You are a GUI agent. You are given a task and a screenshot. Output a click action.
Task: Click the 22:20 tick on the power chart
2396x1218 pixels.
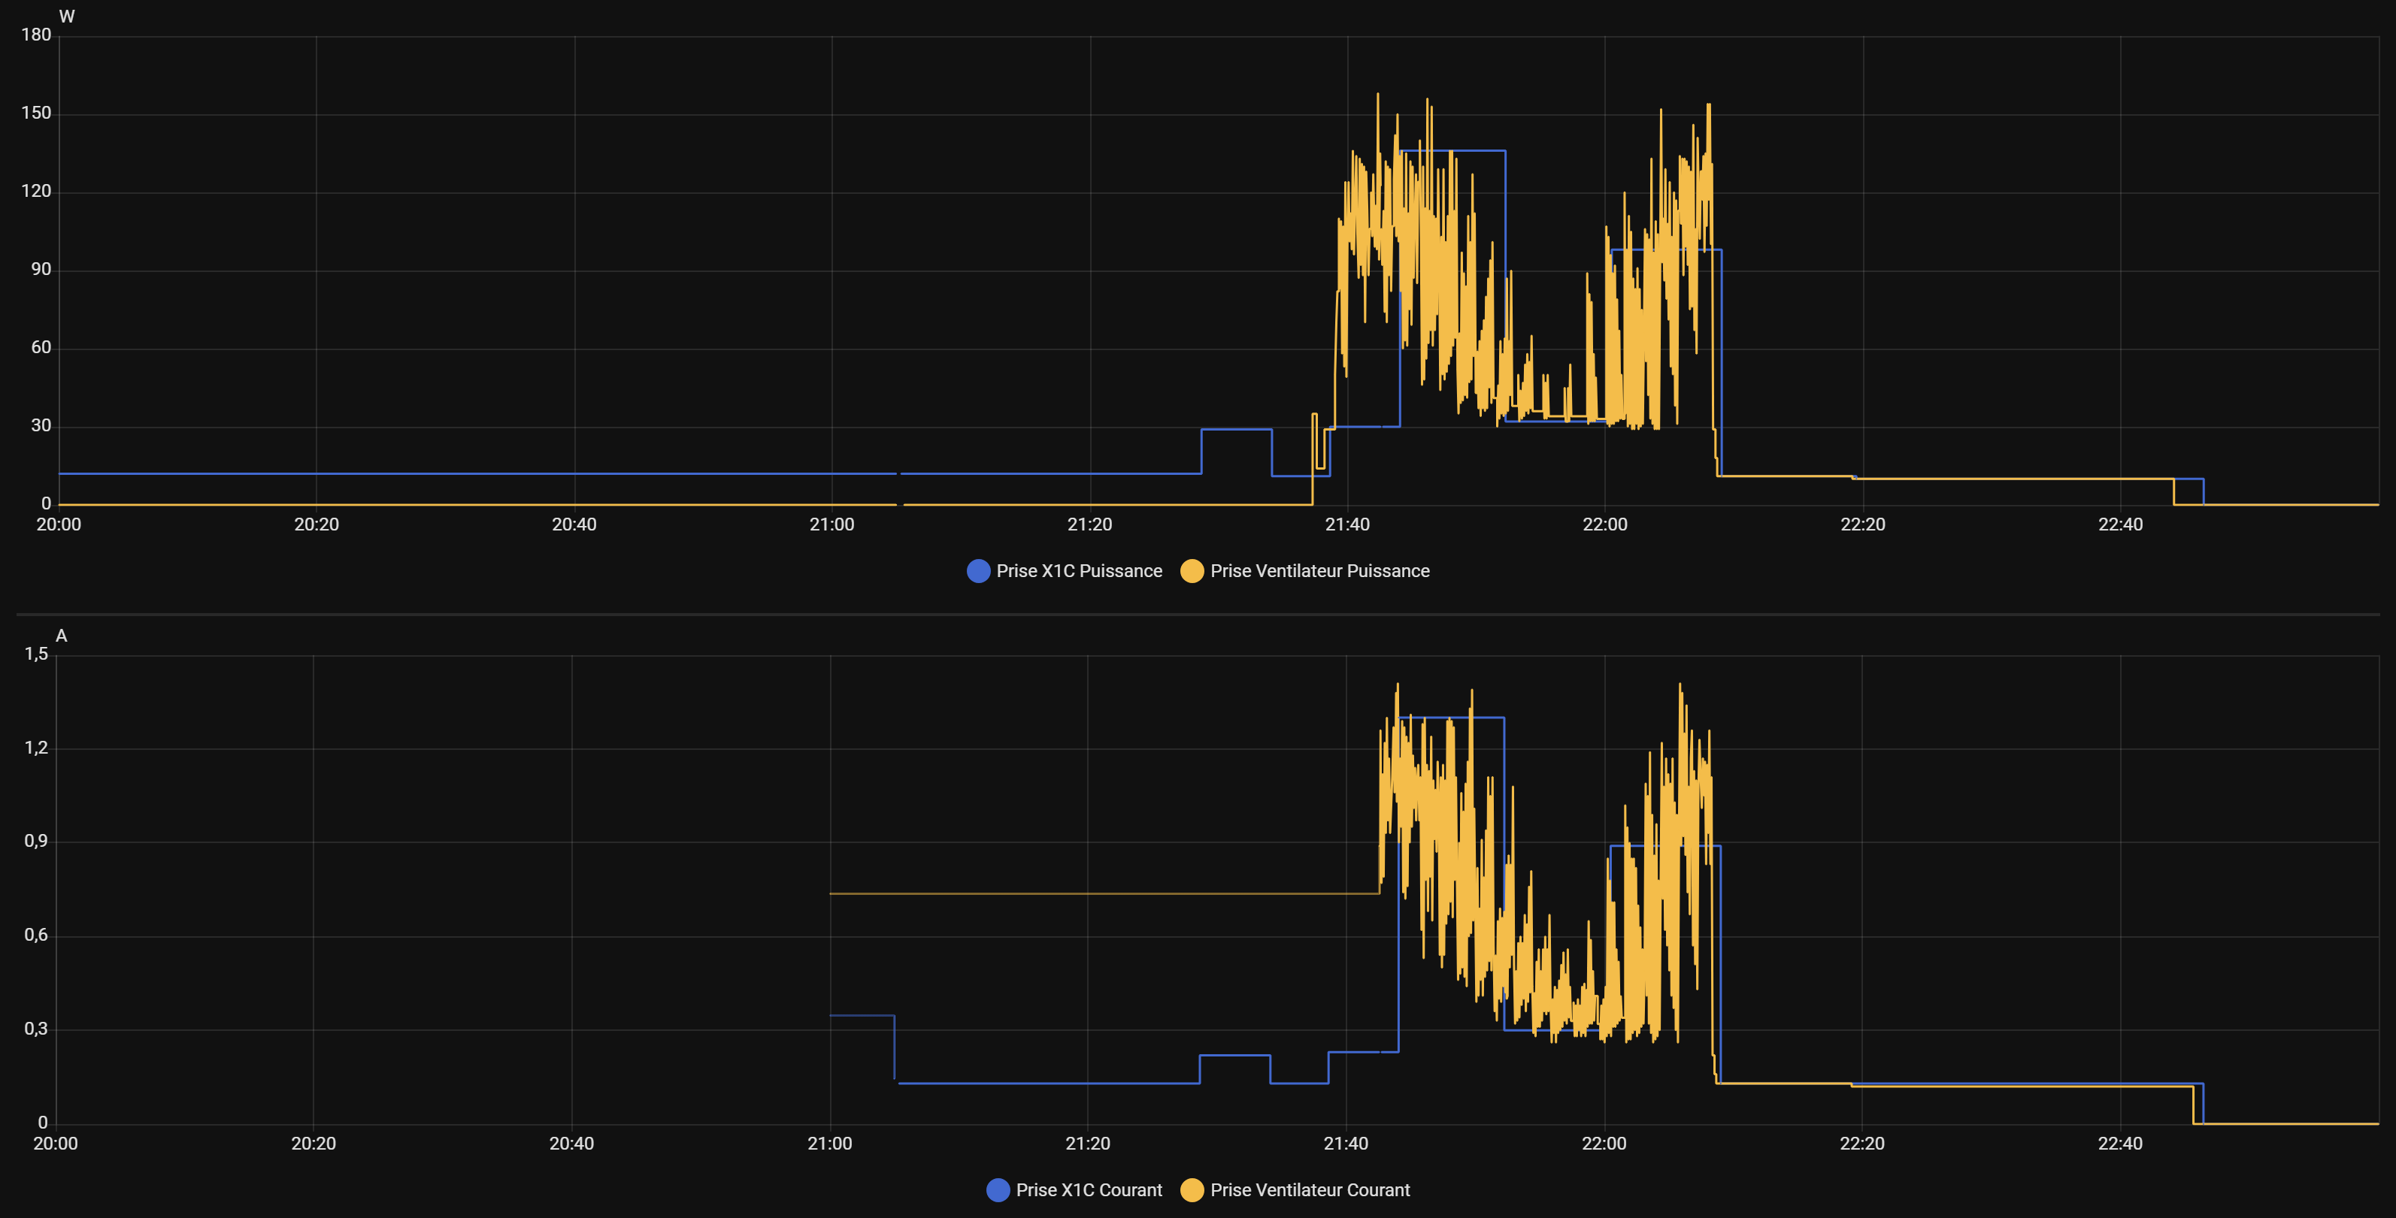click(x=1862, y=524)
